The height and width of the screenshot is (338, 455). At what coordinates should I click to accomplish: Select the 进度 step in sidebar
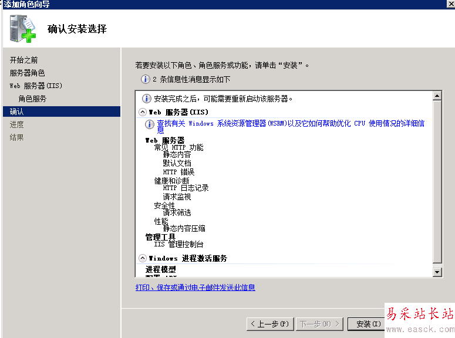pyautogui.click(x=16, y=124)
